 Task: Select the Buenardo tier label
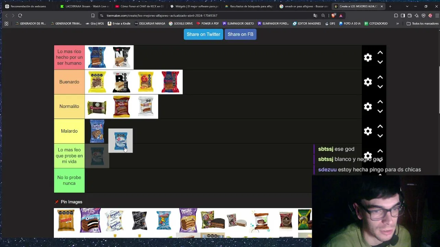69,82
